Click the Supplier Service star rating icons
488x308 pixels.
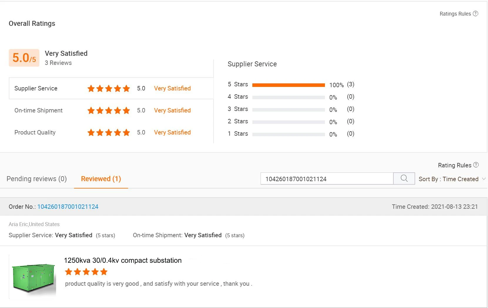108,88
